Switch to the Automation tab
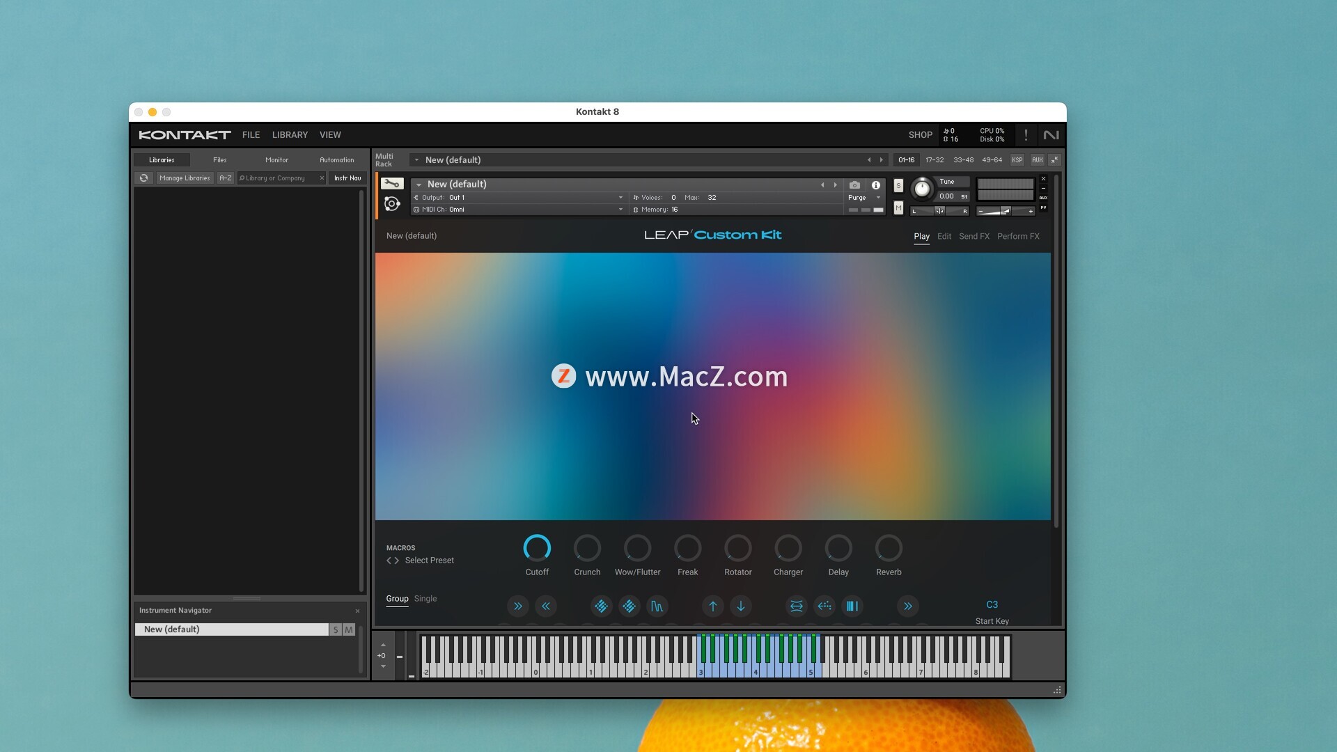 (x=336, y=160)
